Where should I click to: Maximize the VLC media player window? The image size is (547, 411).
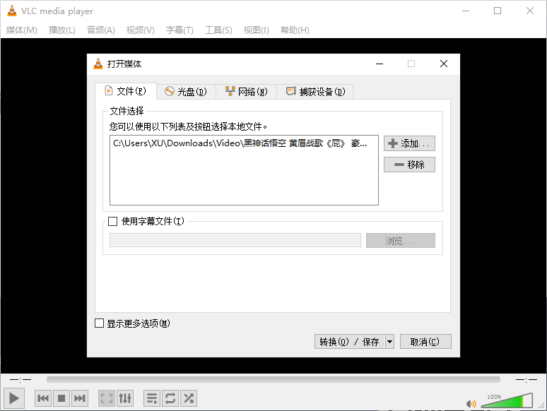pos(498,11)
